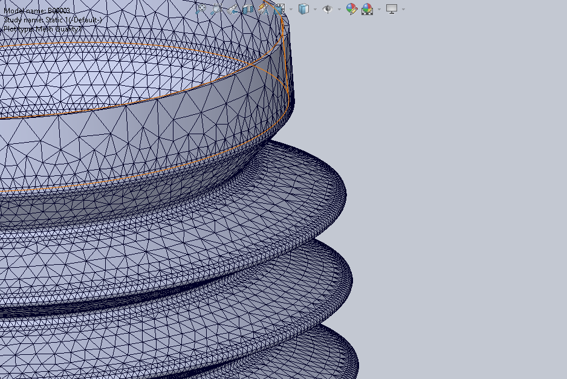Open Edit Appearance color tool

[x=352, y=9]
